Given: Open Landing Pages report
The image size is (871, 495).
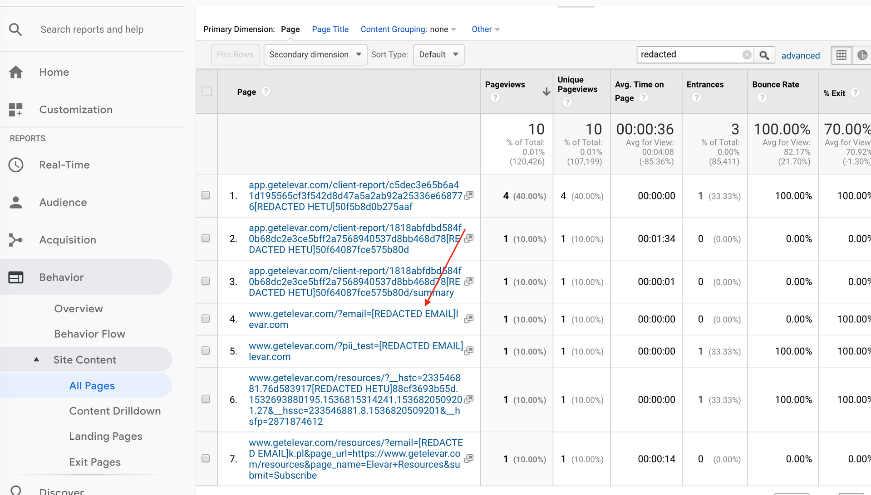Looking at the screenshot, I should (x=105, y=437).
